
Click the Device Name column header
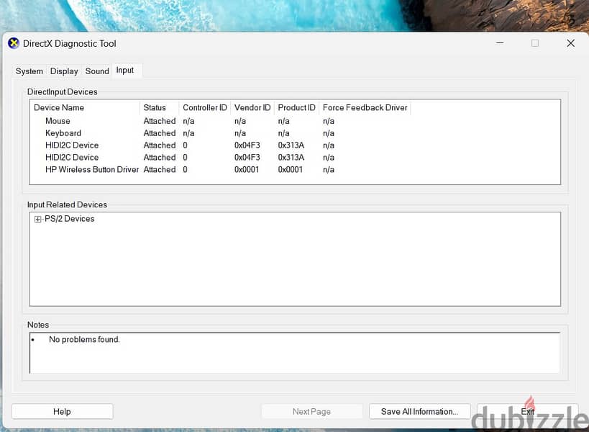click(85, 107)
